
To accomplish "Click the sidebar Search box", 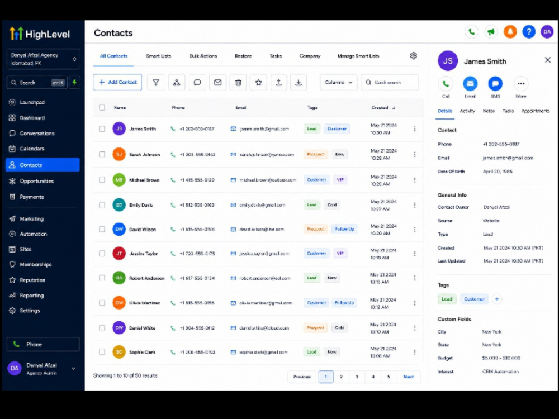I will [x=37, y=82].
